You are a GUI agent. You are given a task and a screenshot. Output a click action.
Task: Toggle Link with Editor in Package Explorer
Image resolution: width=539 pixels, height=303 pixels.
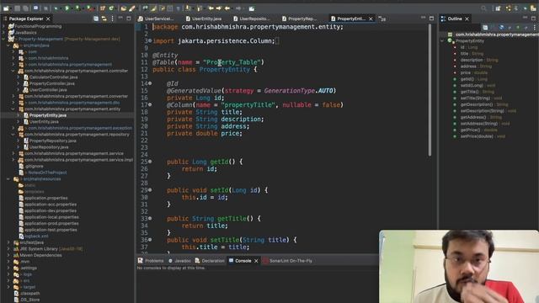104,19
